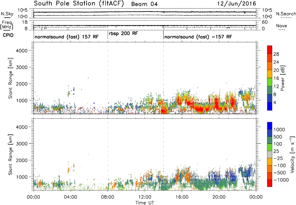The height and width of the screenshot is (205, 296).
Task: Click 'normalsound (fast) 157 RF' label
Action: (67, 37)
